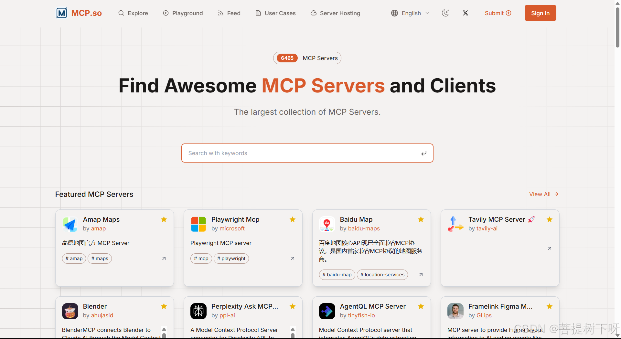Open the Amap Maps card title
Screen dimensions: 621x339
101,219
